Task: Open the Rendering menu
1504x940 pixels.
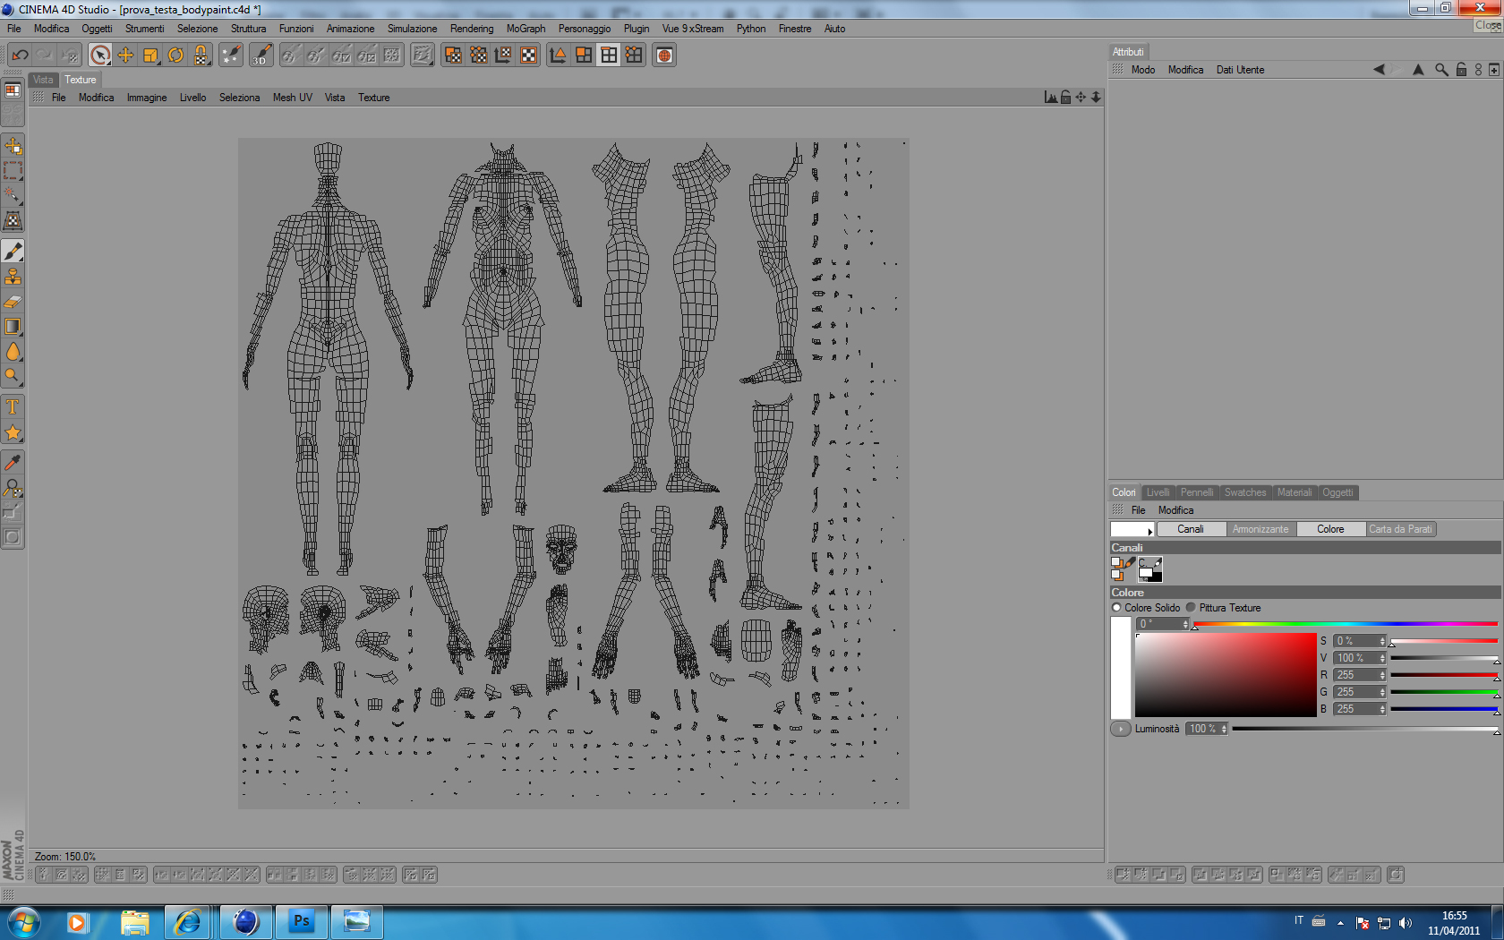Action: (471, 29)
